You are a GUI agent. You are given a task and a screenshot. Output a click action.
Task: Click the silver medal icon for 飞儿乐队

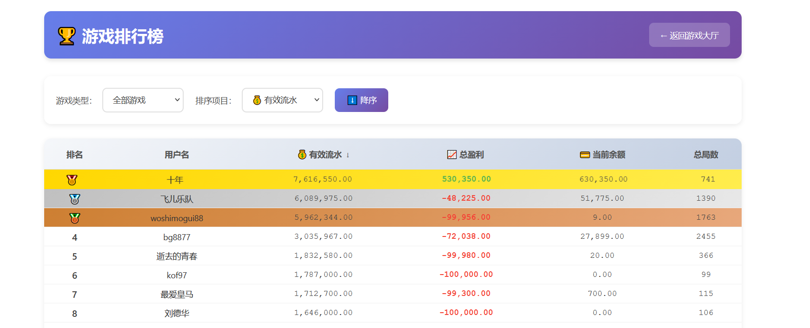coord(74,199)
